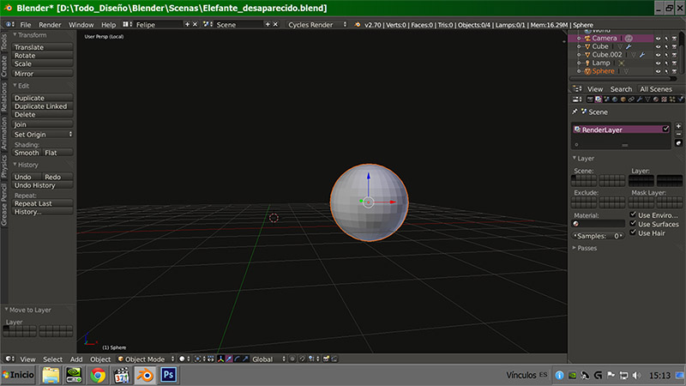Disable RenderLayer with its checkbox
Viewport: 686px width, 386px height.
pyautogui.click(x=665, y=130)
